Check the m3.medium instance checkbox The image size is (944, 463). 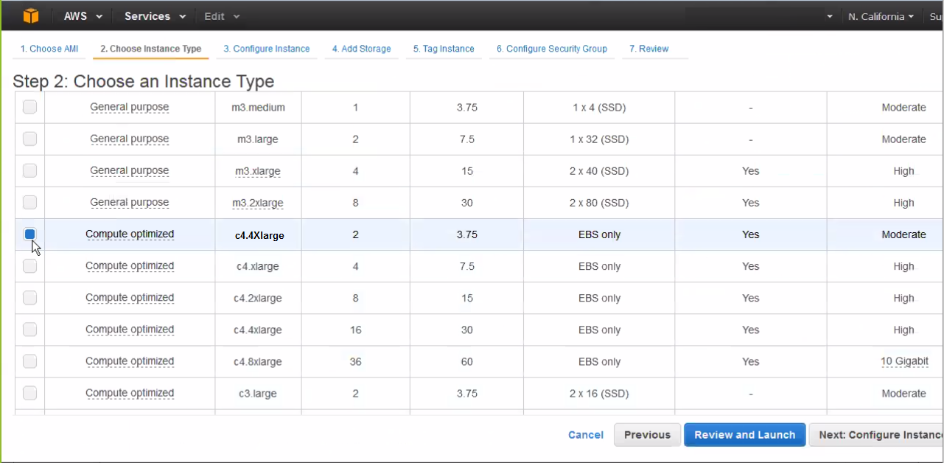point(29,108)
